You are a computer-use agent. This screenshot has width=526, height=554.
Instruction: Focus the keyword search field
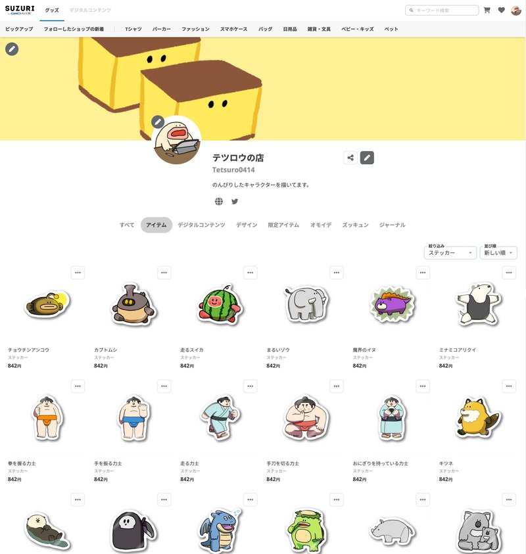(x=442, y=11)
